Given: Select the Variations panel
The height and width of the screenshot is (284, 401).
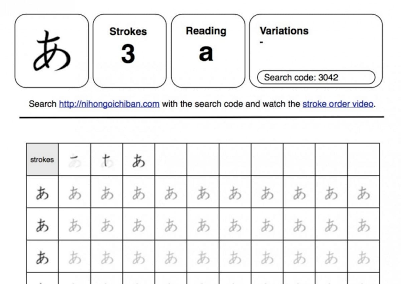Looking at the screenshot, I should [316, 51].
